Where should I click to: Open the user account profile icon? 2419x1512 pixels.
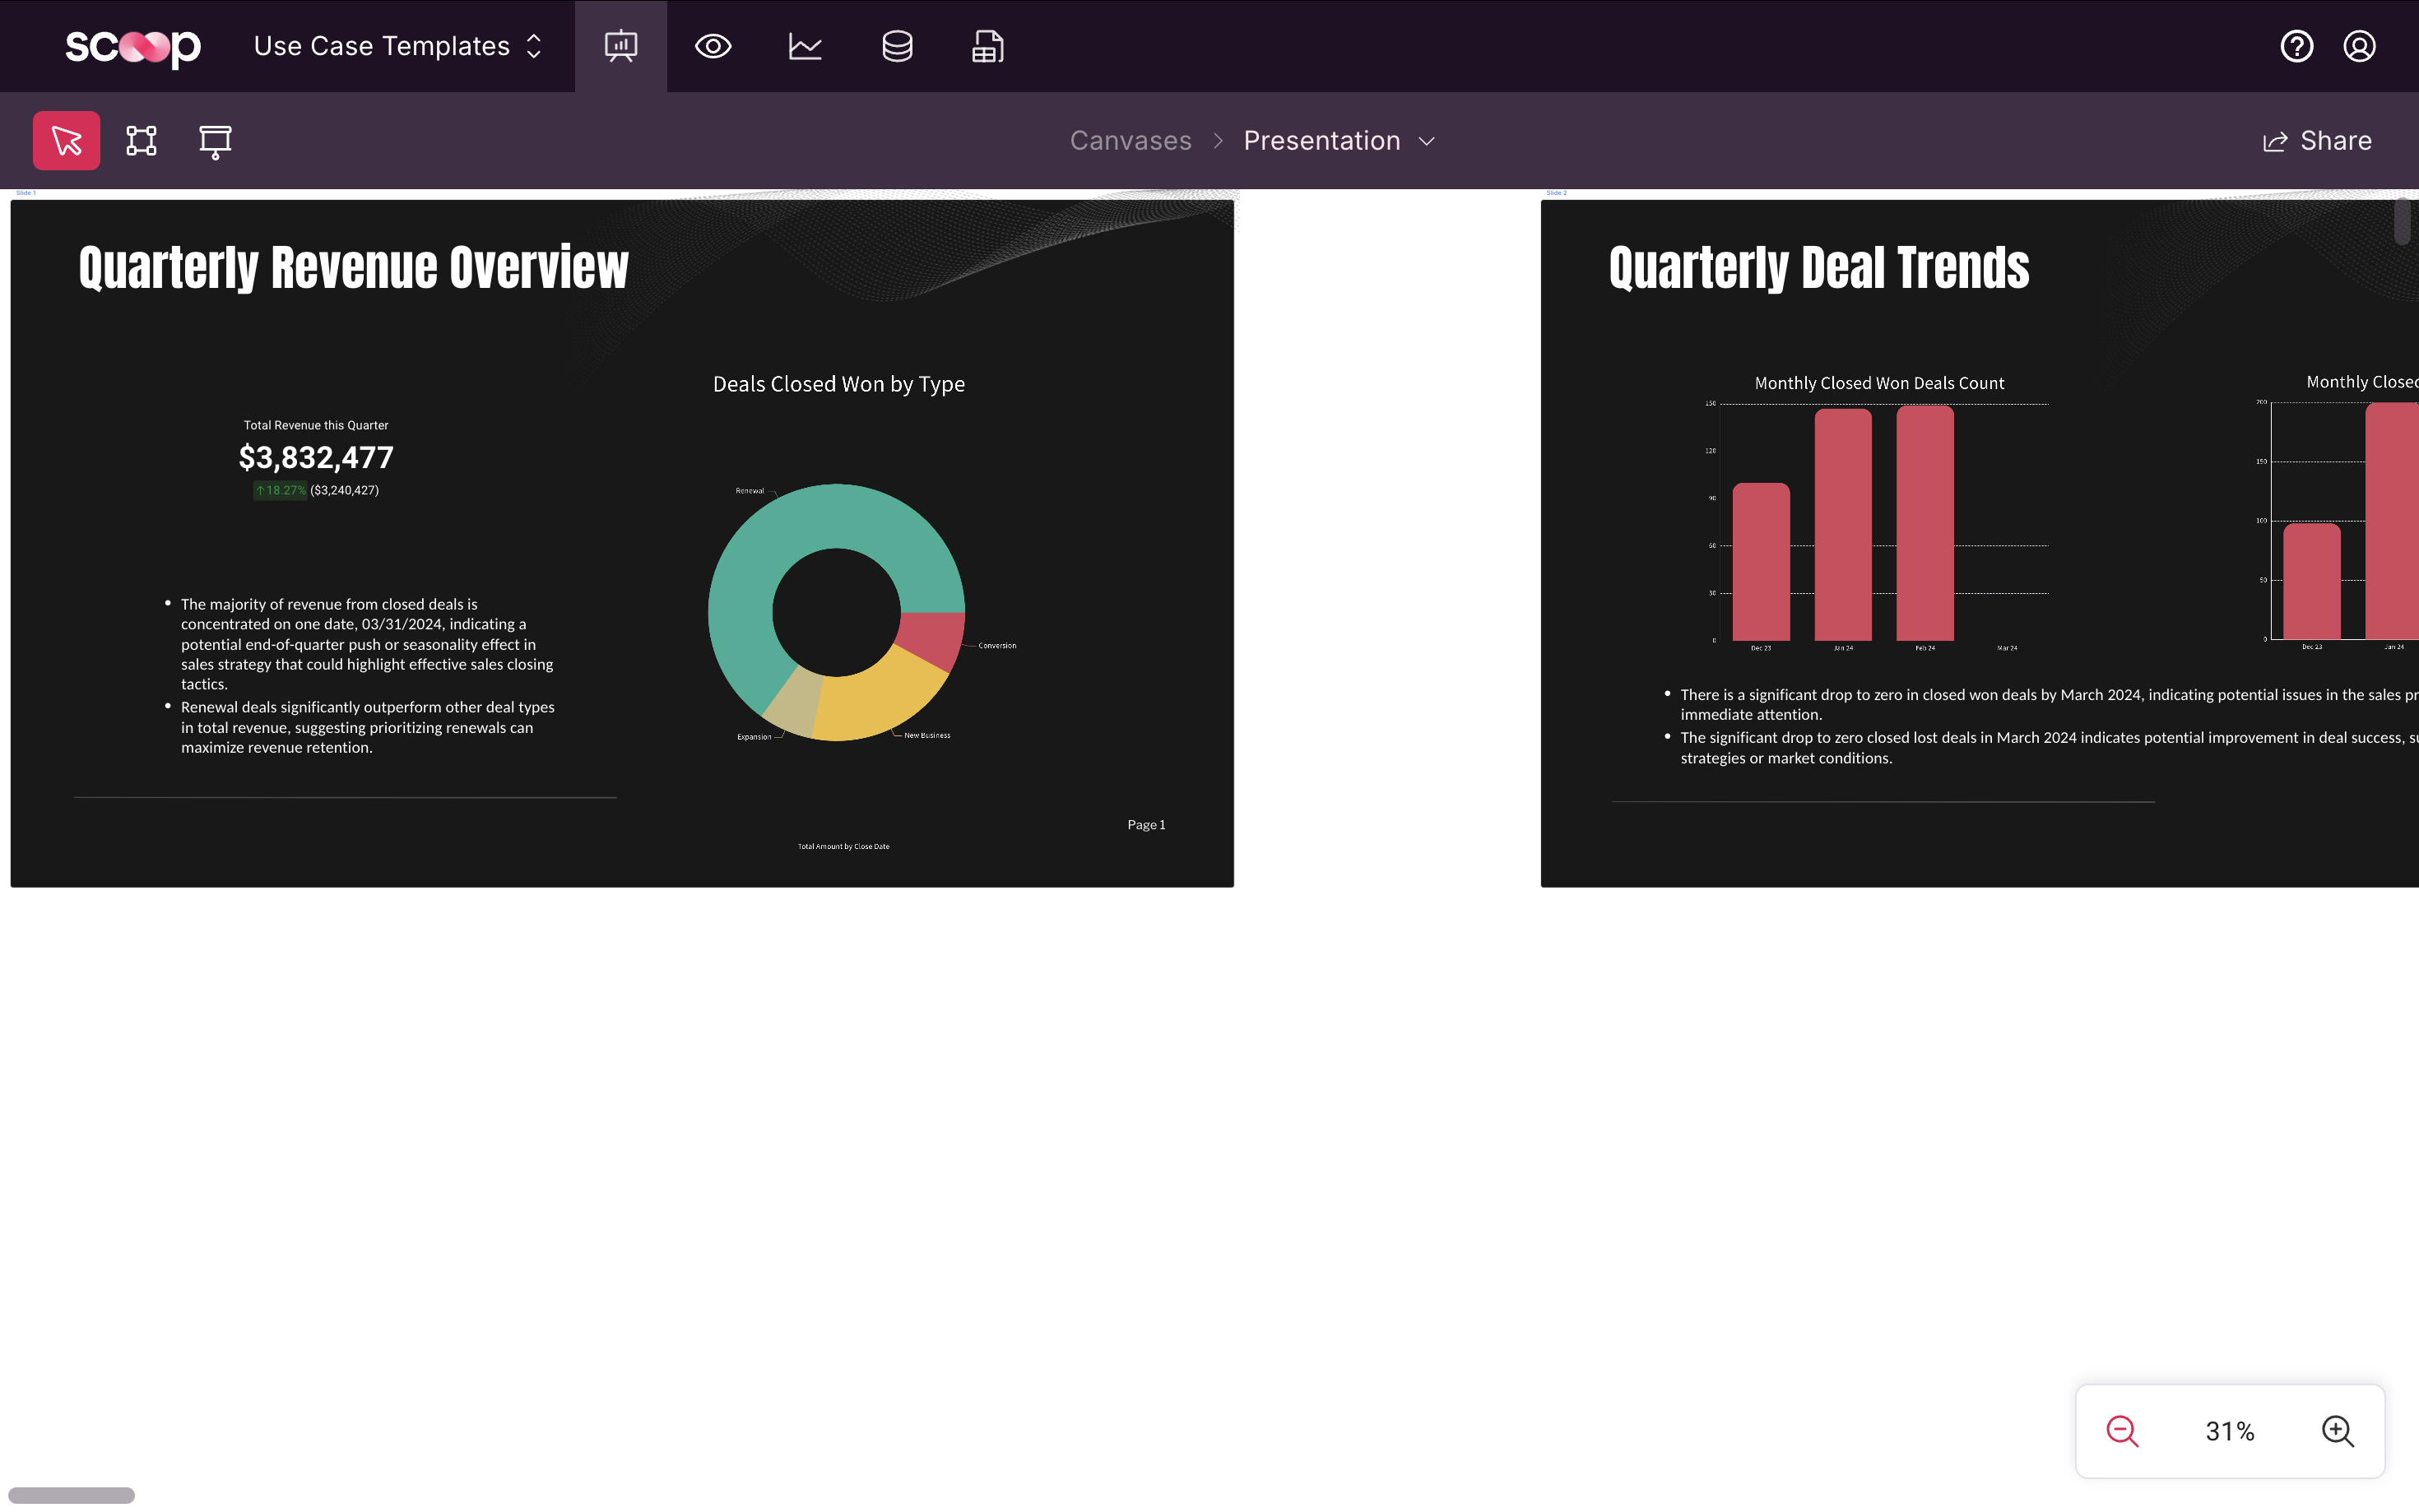click(x=2359, y=46)
